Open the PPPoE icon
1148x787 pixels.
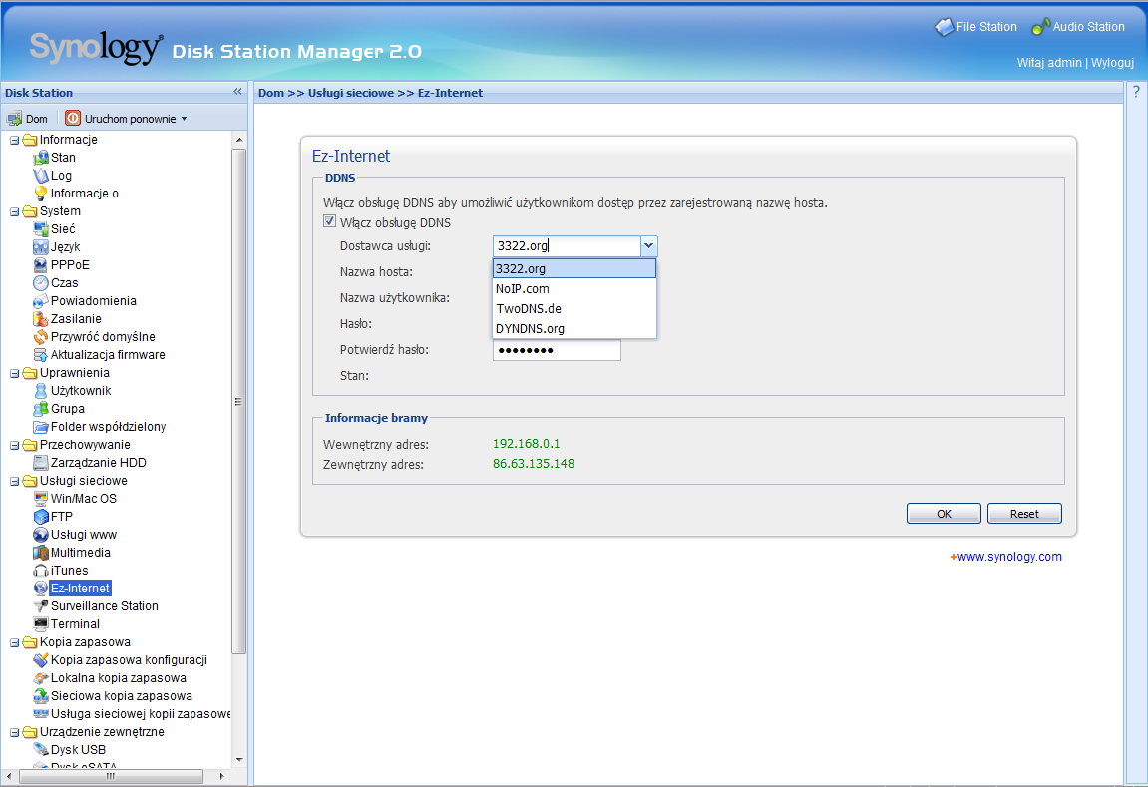[41, 265]
